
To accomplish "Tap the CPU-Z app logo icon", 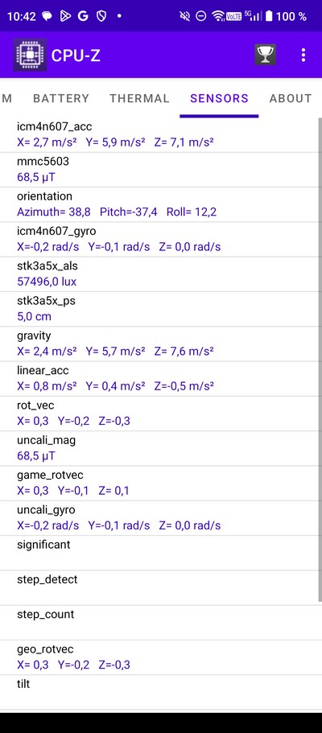I will (30, 56).
